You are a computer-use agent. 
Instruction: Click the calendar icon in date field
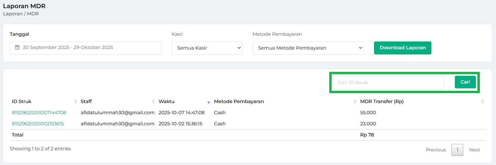point(17,47)
